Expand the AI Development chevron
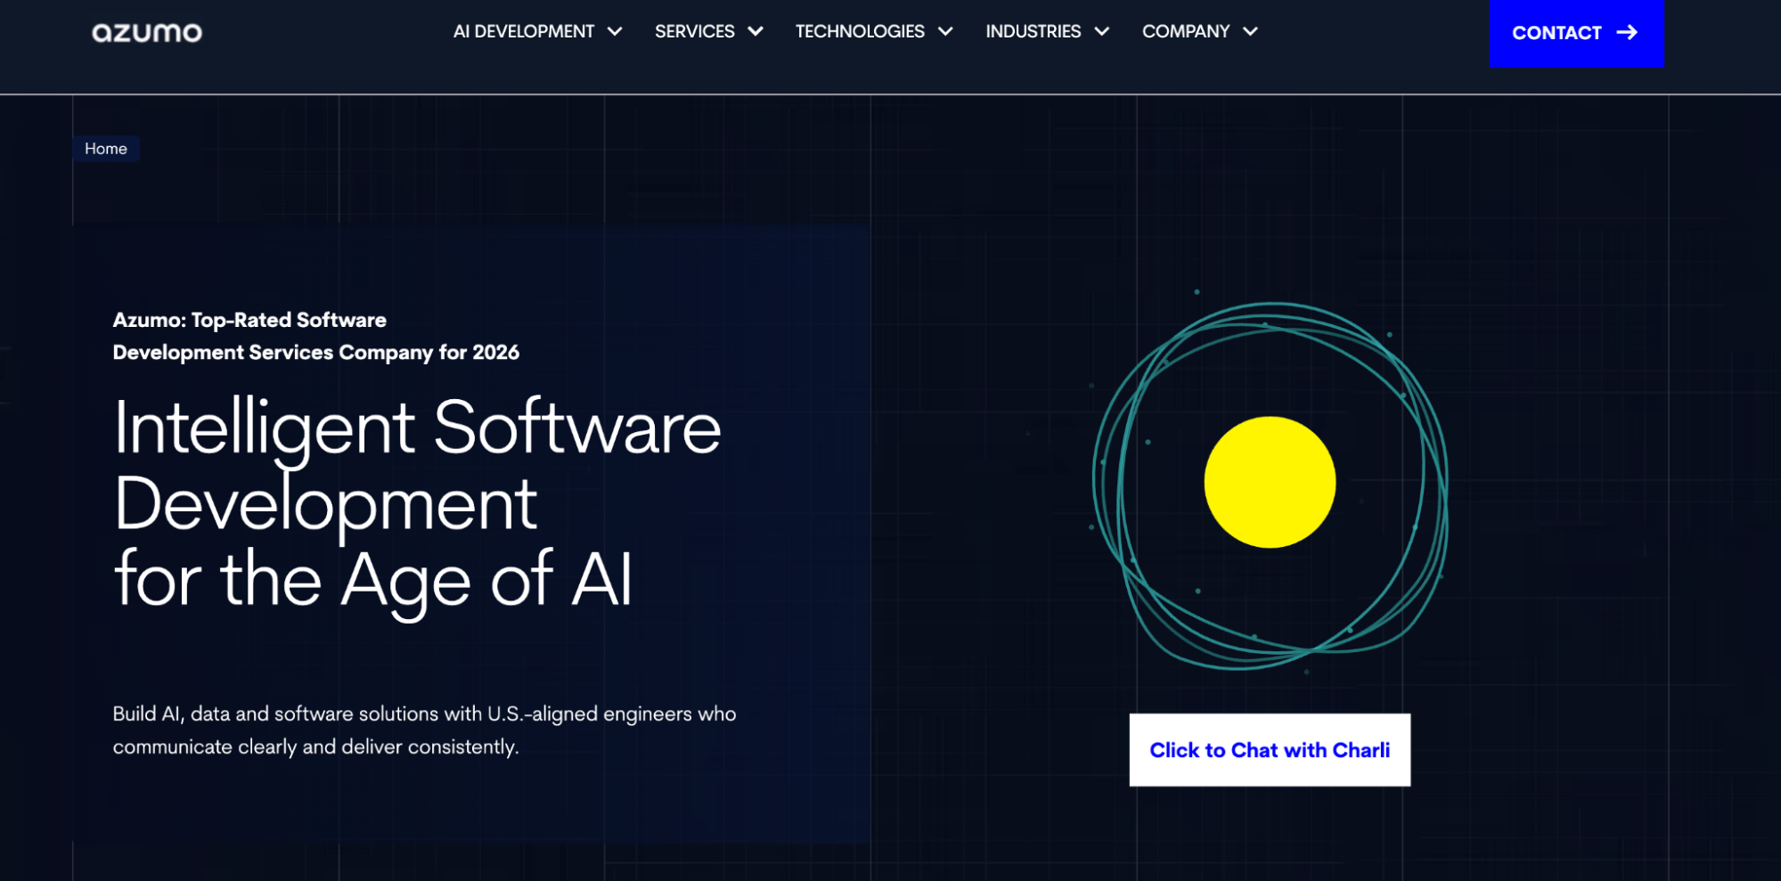1781x881 pixels. (x=615, y=31)
